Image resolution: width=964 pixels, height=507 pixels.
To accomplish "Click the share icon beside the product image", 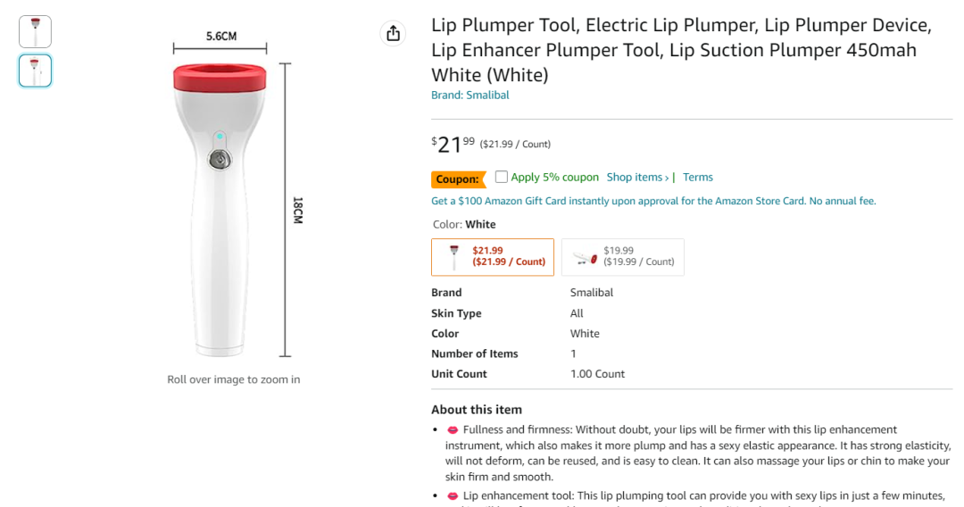I will tap(393, 34).
